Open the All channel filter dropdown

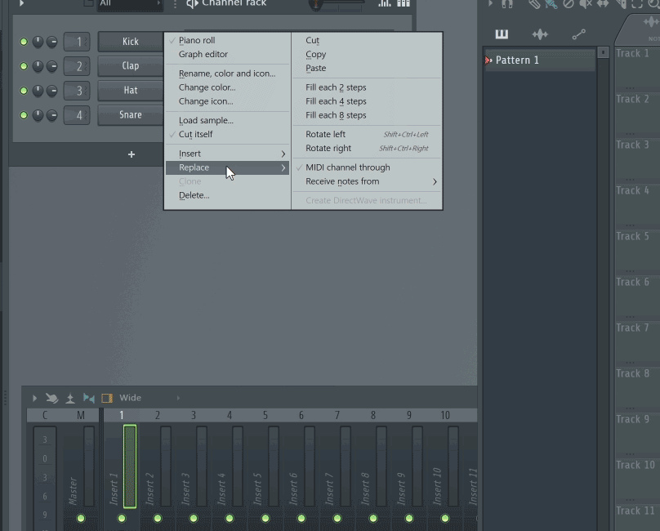130,4
